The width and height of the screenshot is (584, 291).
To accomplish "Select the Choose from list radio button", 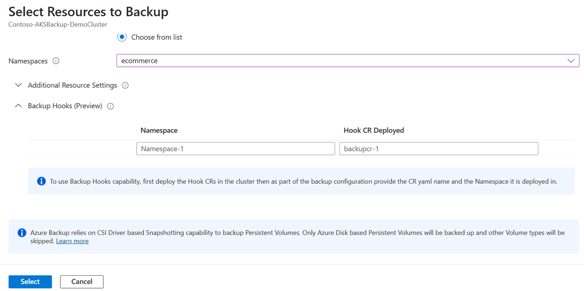I will [x=122, y=37].
